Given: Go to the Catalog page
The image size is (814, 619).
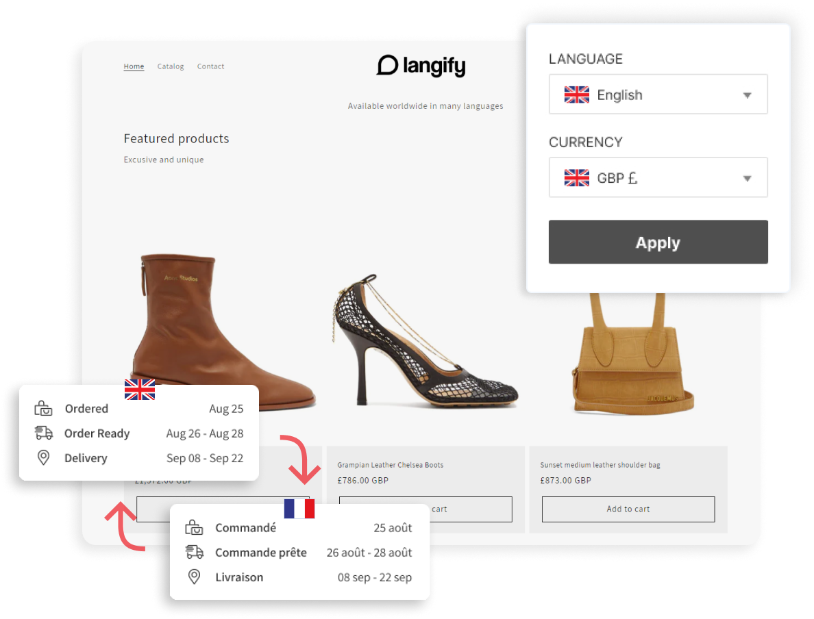Looking at the screenshot, I should point(171,66).
